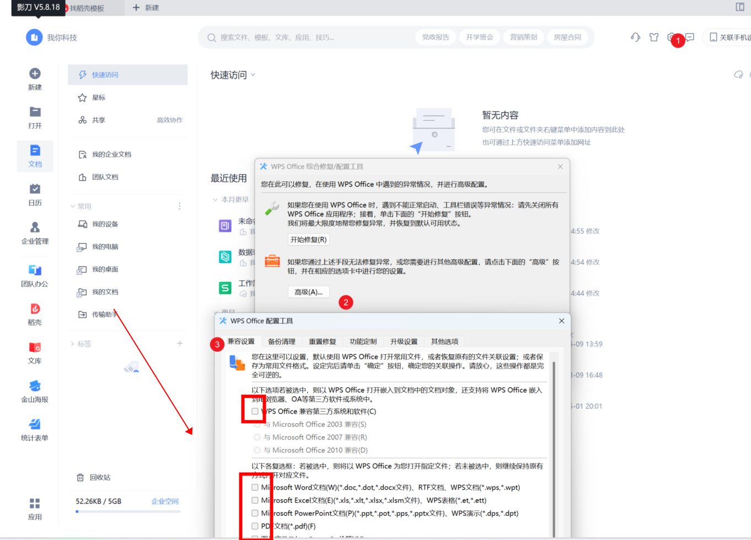Image resolution: width=751 pixels, height=540 pixels.
Task: Click the 关联手机 button
Action: [729, 38]
